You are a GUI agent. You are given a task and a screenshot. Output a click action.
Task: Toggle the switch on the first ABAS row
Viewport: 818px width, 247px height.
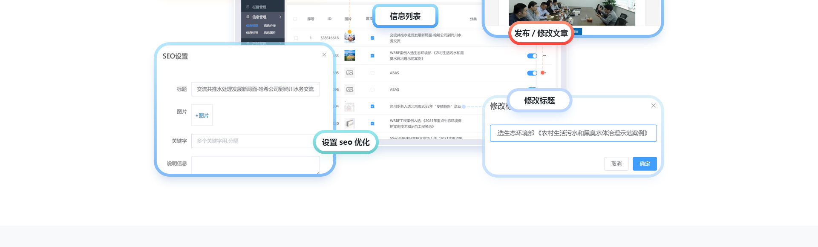coord(532,73)
